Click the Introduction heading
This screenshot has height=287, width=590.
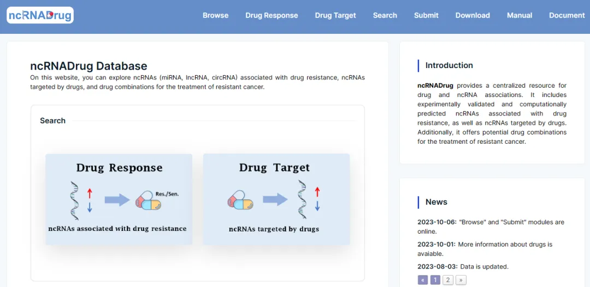tap(449, 65)
